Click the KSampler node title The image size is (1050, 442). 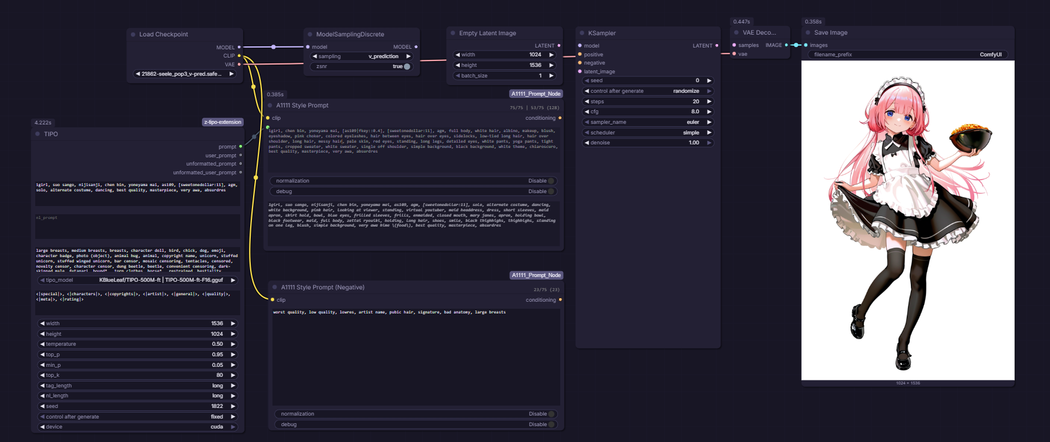[602, 33]
